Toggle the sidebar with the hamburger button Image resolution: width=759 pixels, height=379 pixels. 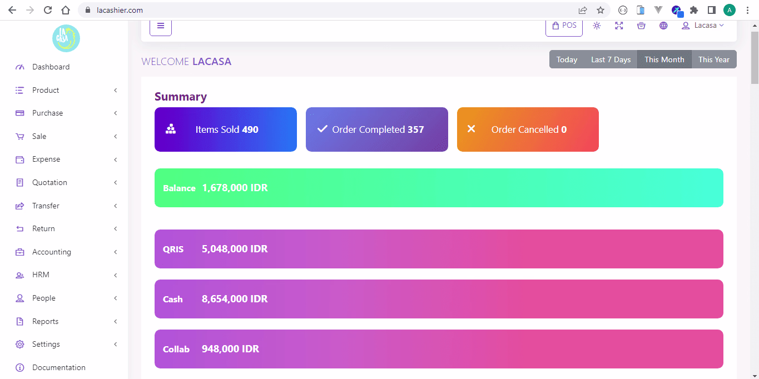point(161,26)
